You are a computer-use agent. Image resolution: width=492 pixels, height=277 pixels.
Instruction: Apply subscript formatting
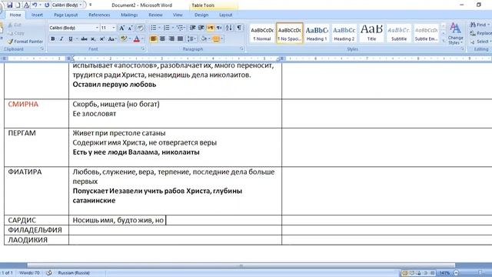point(93,39)
